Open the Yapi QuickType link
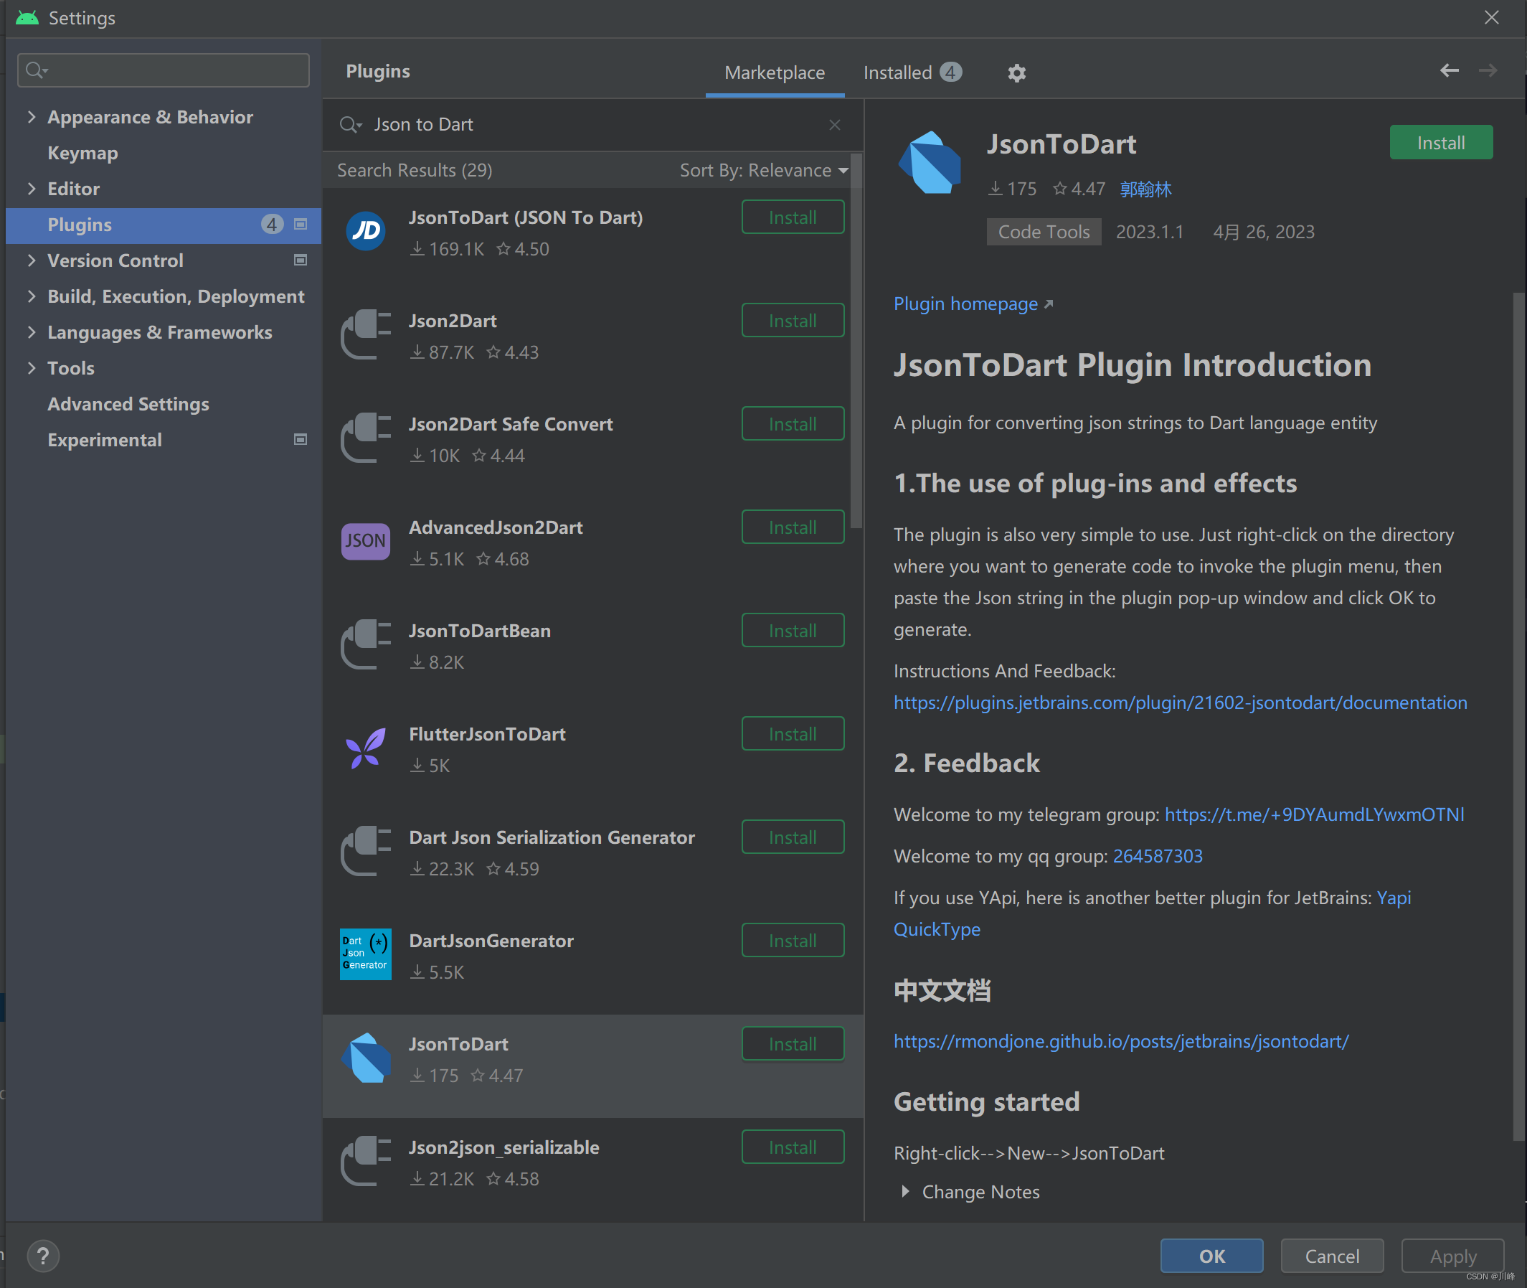Screen dimensions: 1527x1288 click(937, 929)
